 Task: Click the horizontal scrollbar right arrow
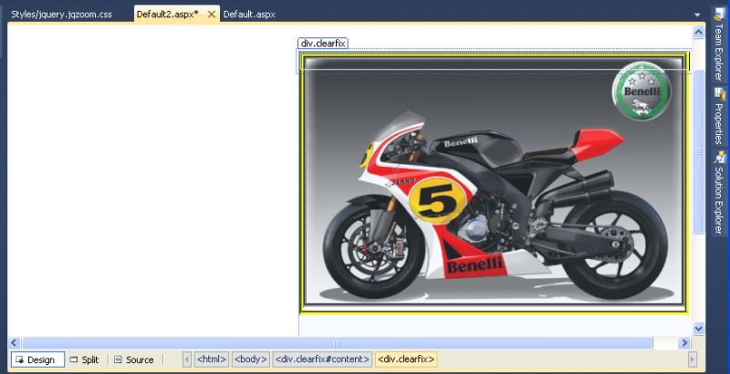tap(684, 343)
